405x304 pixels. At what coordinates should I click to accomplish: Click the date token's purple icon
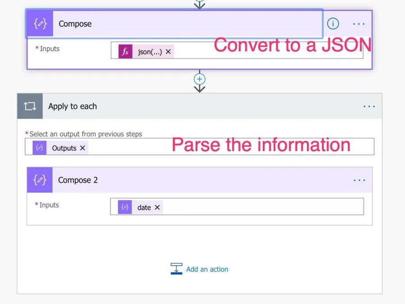point(125,207)
